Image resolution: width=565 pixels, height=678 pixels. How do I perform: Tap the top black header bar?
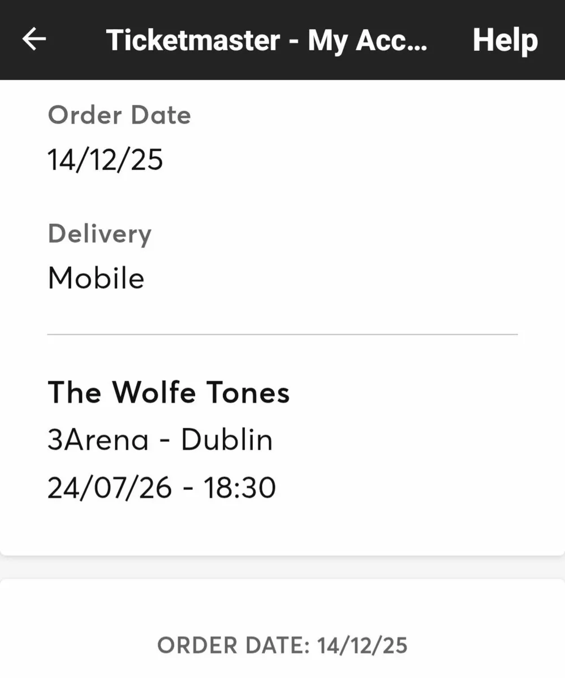(282, 38)
